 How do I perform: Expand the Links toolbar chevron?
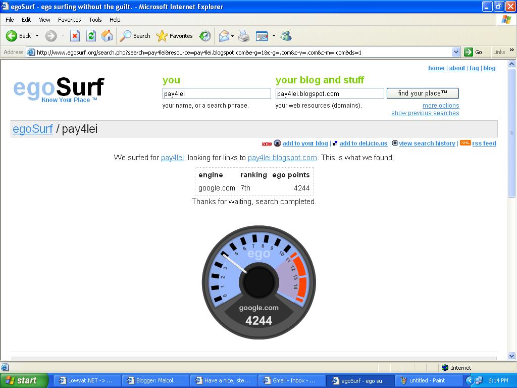click(x=512, y=50)
